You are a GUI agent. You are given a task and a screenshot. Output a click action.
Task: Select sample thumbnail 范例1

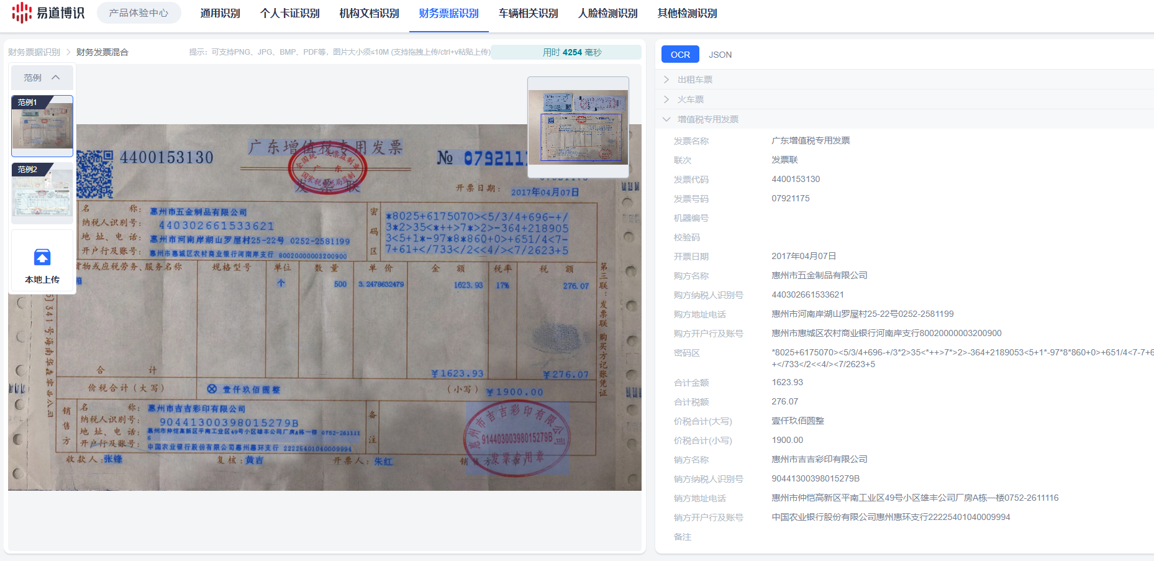point(42,125)
